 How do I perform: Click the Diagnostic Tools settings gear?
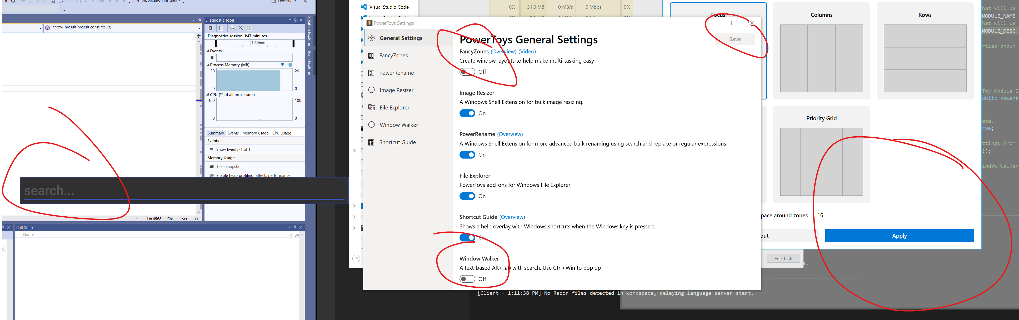[211, 28]
